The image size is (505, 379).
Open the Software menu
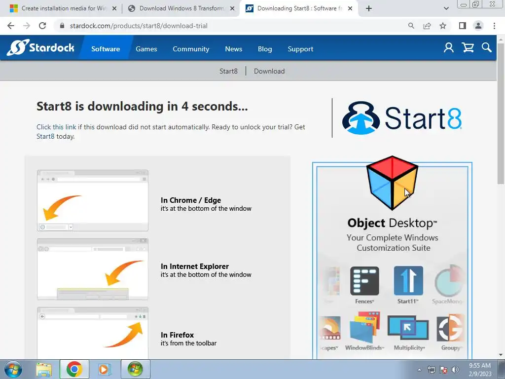pos(106,49)
